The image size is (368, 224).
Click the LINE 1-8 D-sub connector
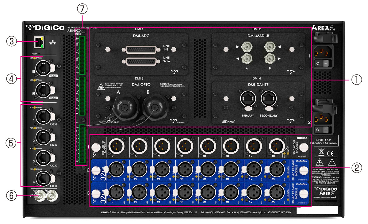pos(140,49)
